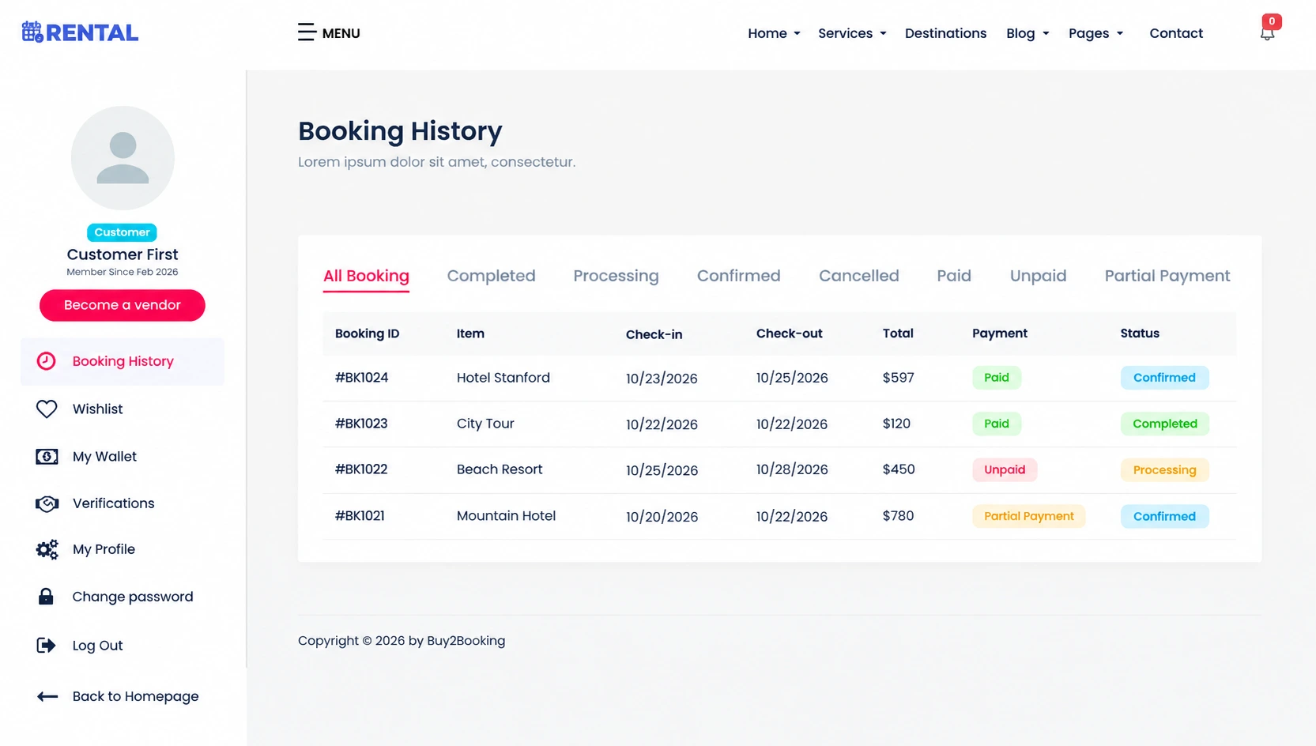Switch to the Completed tab
The height and width of the screenshot is (746, 1316).
click(491, 276)
